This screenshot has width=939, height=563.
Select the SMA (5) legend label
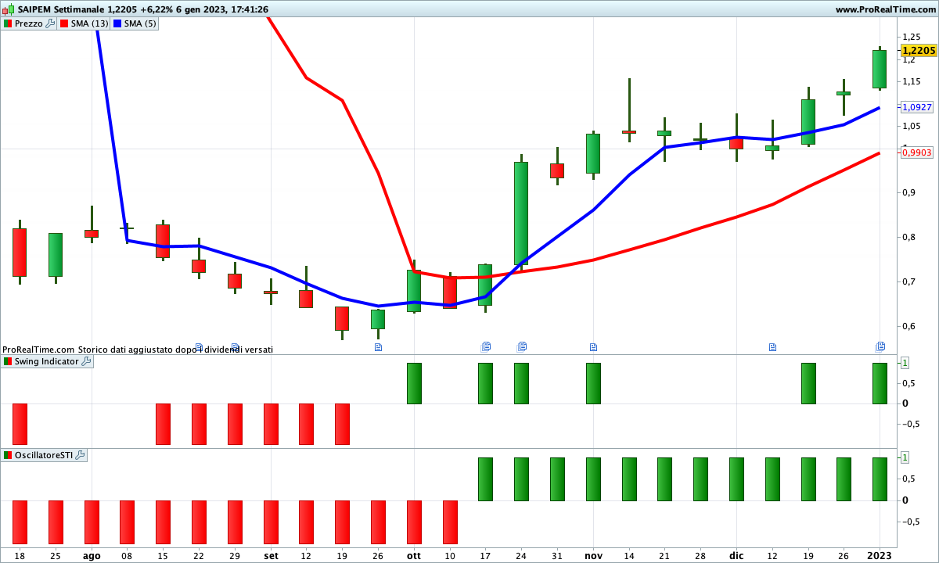(140, 23)
